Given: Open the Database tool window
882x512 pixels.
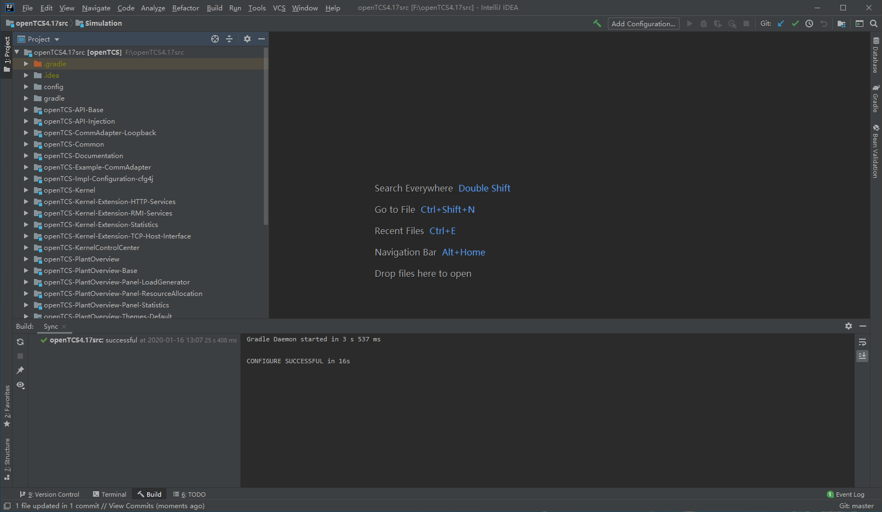Looking at the screenshot, I should coord(875,55).
